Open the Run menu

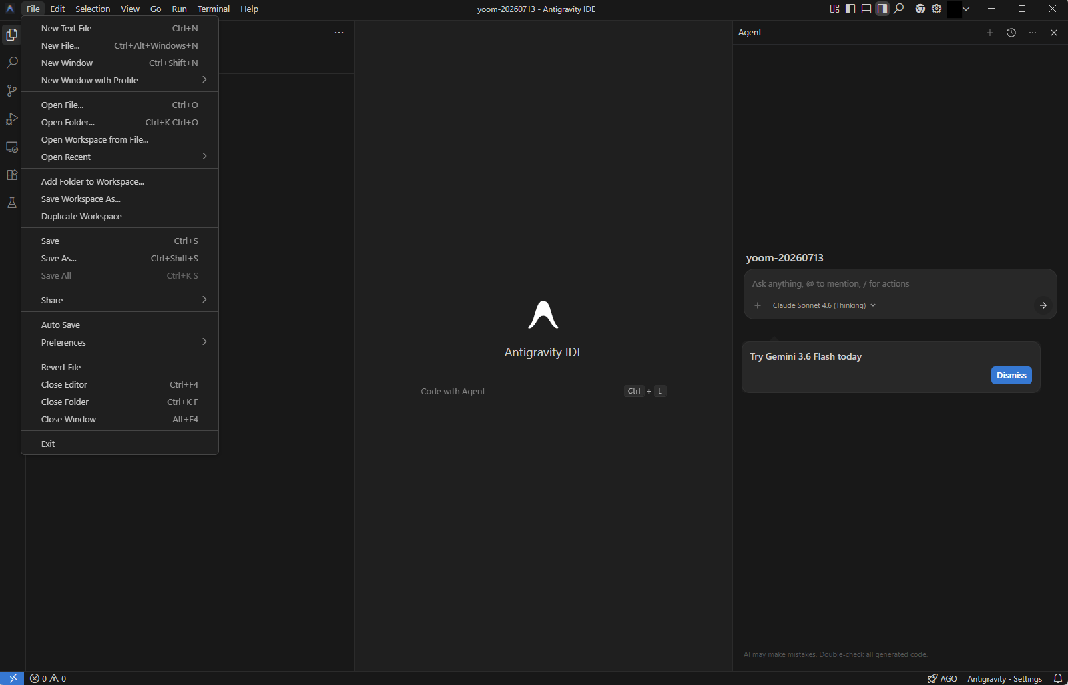pos(179,9)
